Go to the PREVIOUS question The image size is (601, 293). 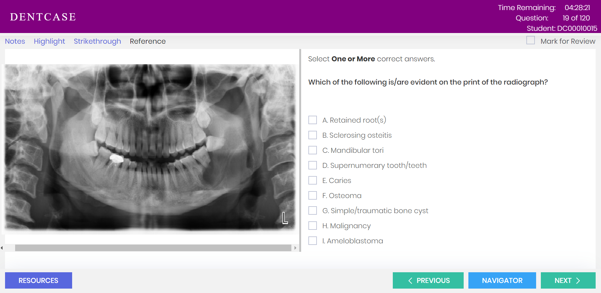pyautogui.click(x=428, y=280)
